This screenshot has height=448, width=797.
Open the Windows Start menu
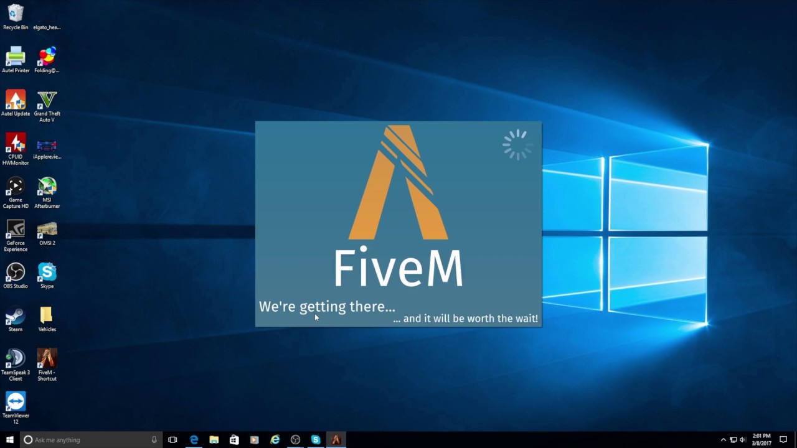(x=10, y=440)
